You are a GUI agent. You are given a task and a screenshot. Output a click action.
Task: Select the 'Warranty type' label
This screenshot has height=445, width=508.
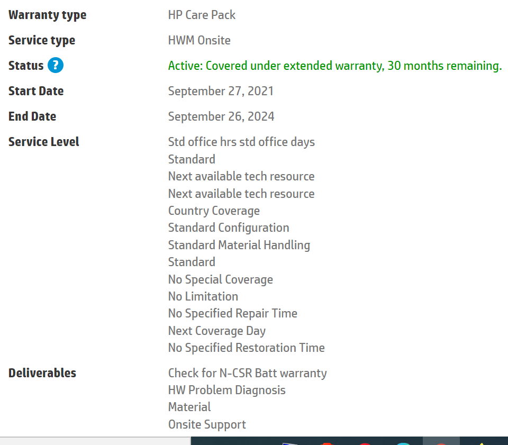(x=47, y=15)
